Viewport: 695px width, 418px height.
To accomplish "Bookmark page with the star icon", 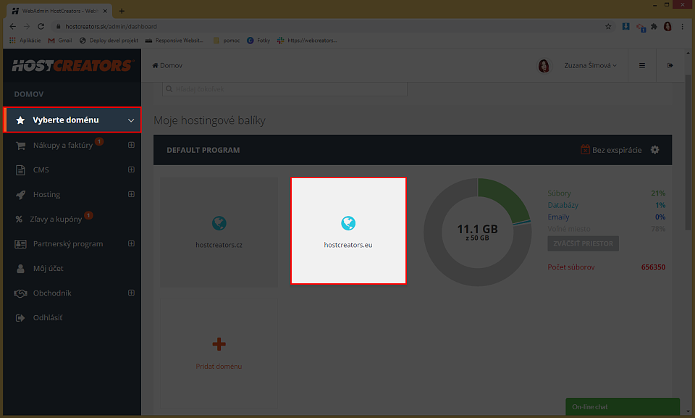I will click(x=608, y=26).
